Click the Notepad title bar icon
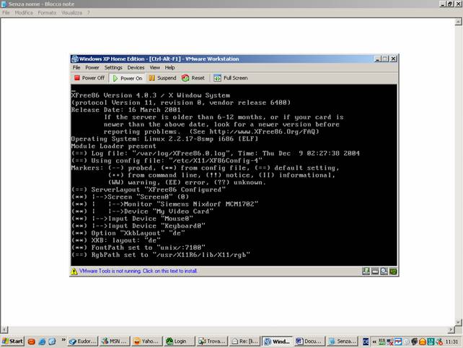This screenshot has width=463, height=348. tap(4, 4)
